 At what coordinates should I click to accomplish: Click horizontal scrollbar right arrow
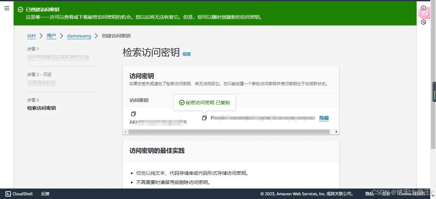[337, 132]
